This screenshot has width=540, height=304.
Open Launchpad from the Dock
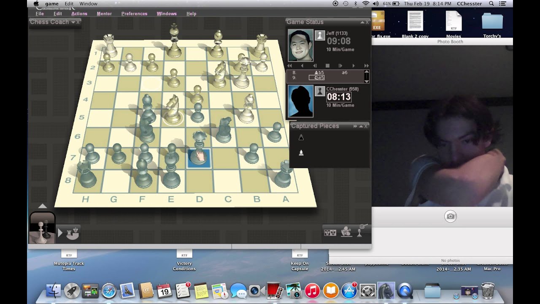pos(72,291)
